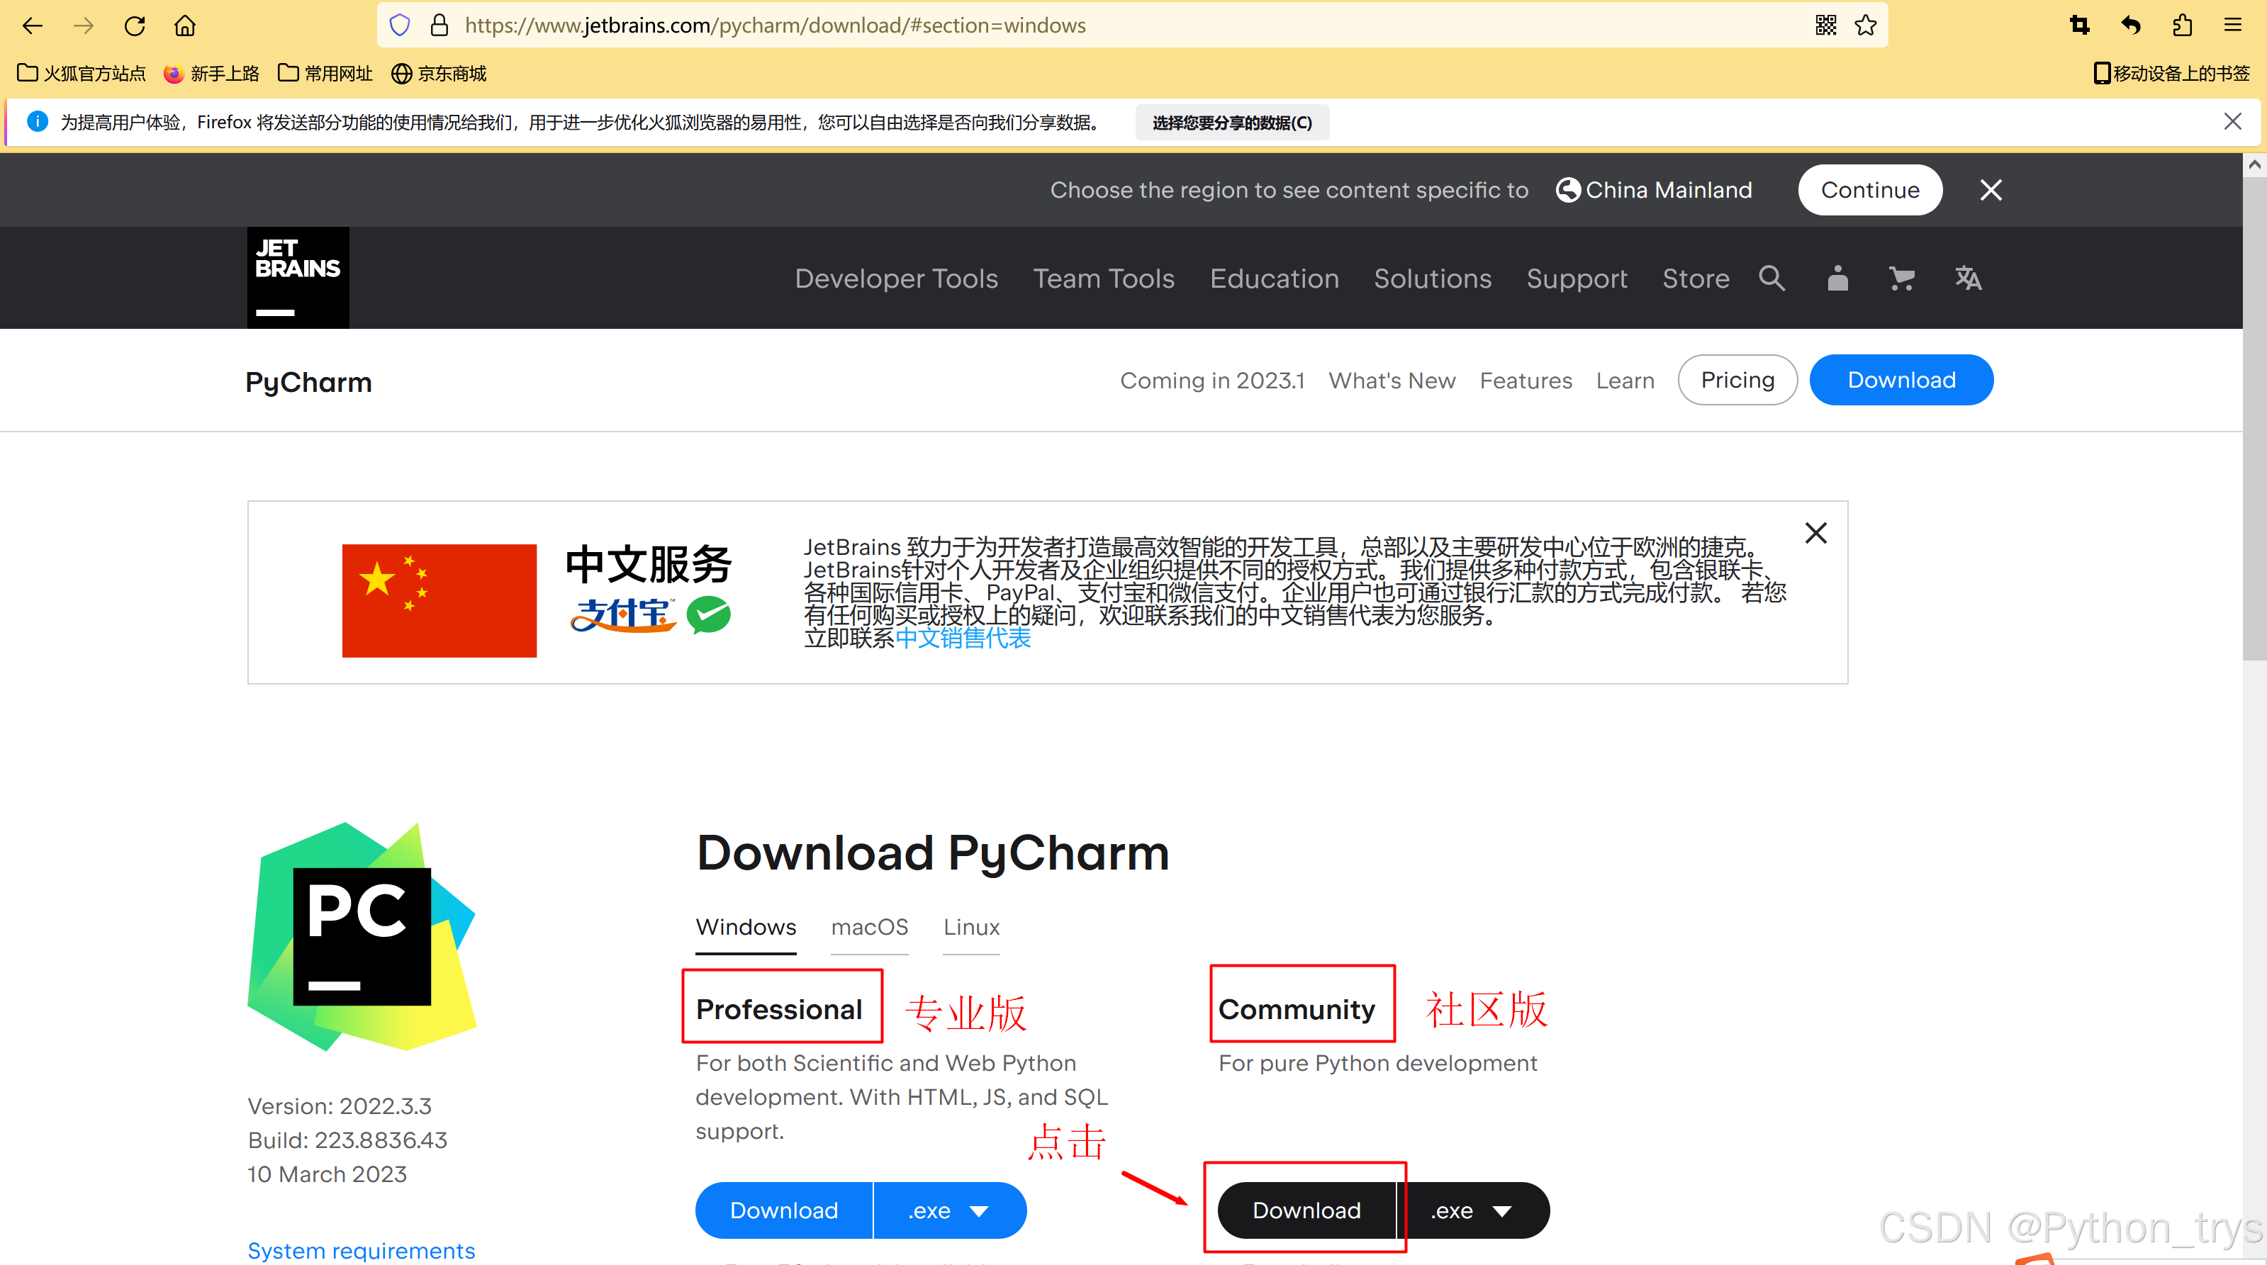Click the JetBrains logo

click(298, 277)
